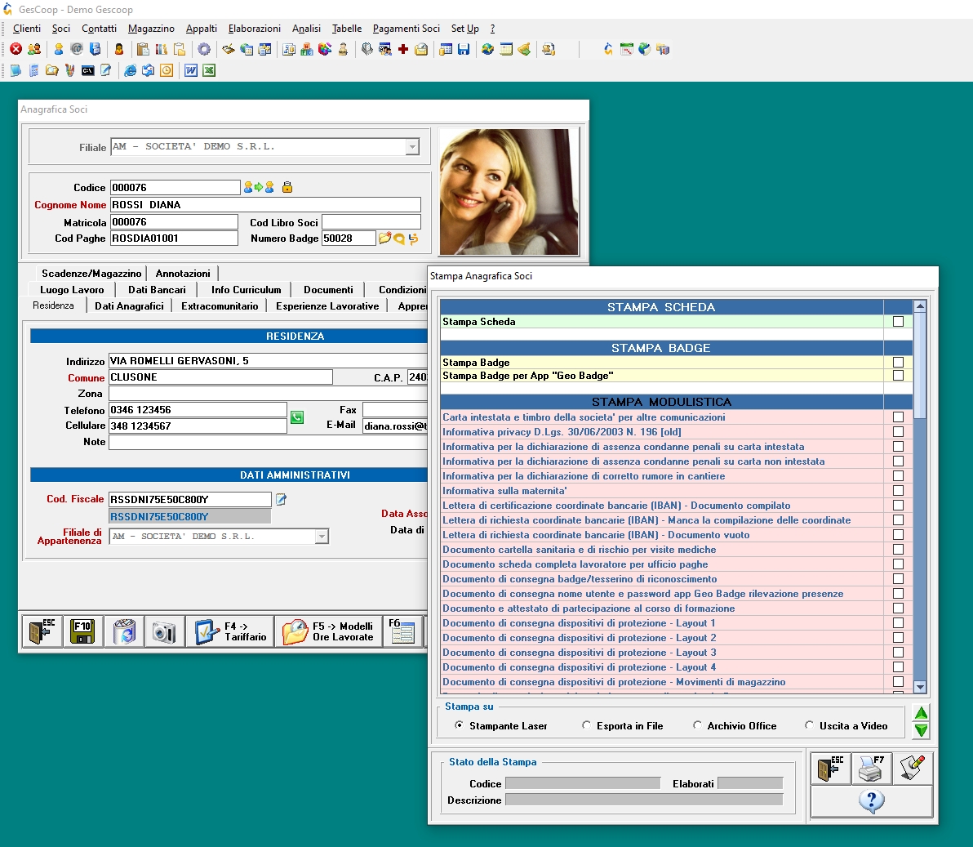973x847 pixels.
Task: Click the F5 Modelli Ore Lavorate button
Action: click(328, 631)
